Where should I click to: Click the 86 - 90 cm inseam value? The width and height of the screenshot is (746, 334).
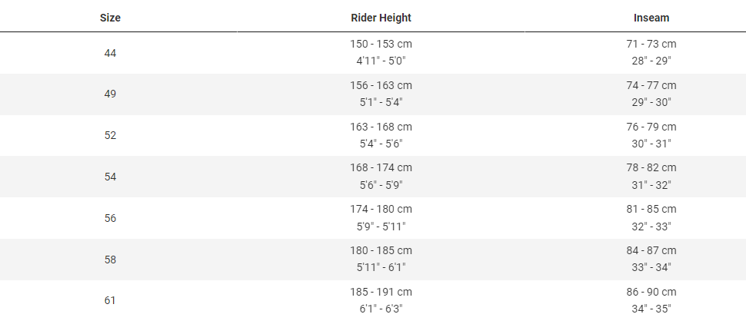pyautogui.click(x=651, y=292)
